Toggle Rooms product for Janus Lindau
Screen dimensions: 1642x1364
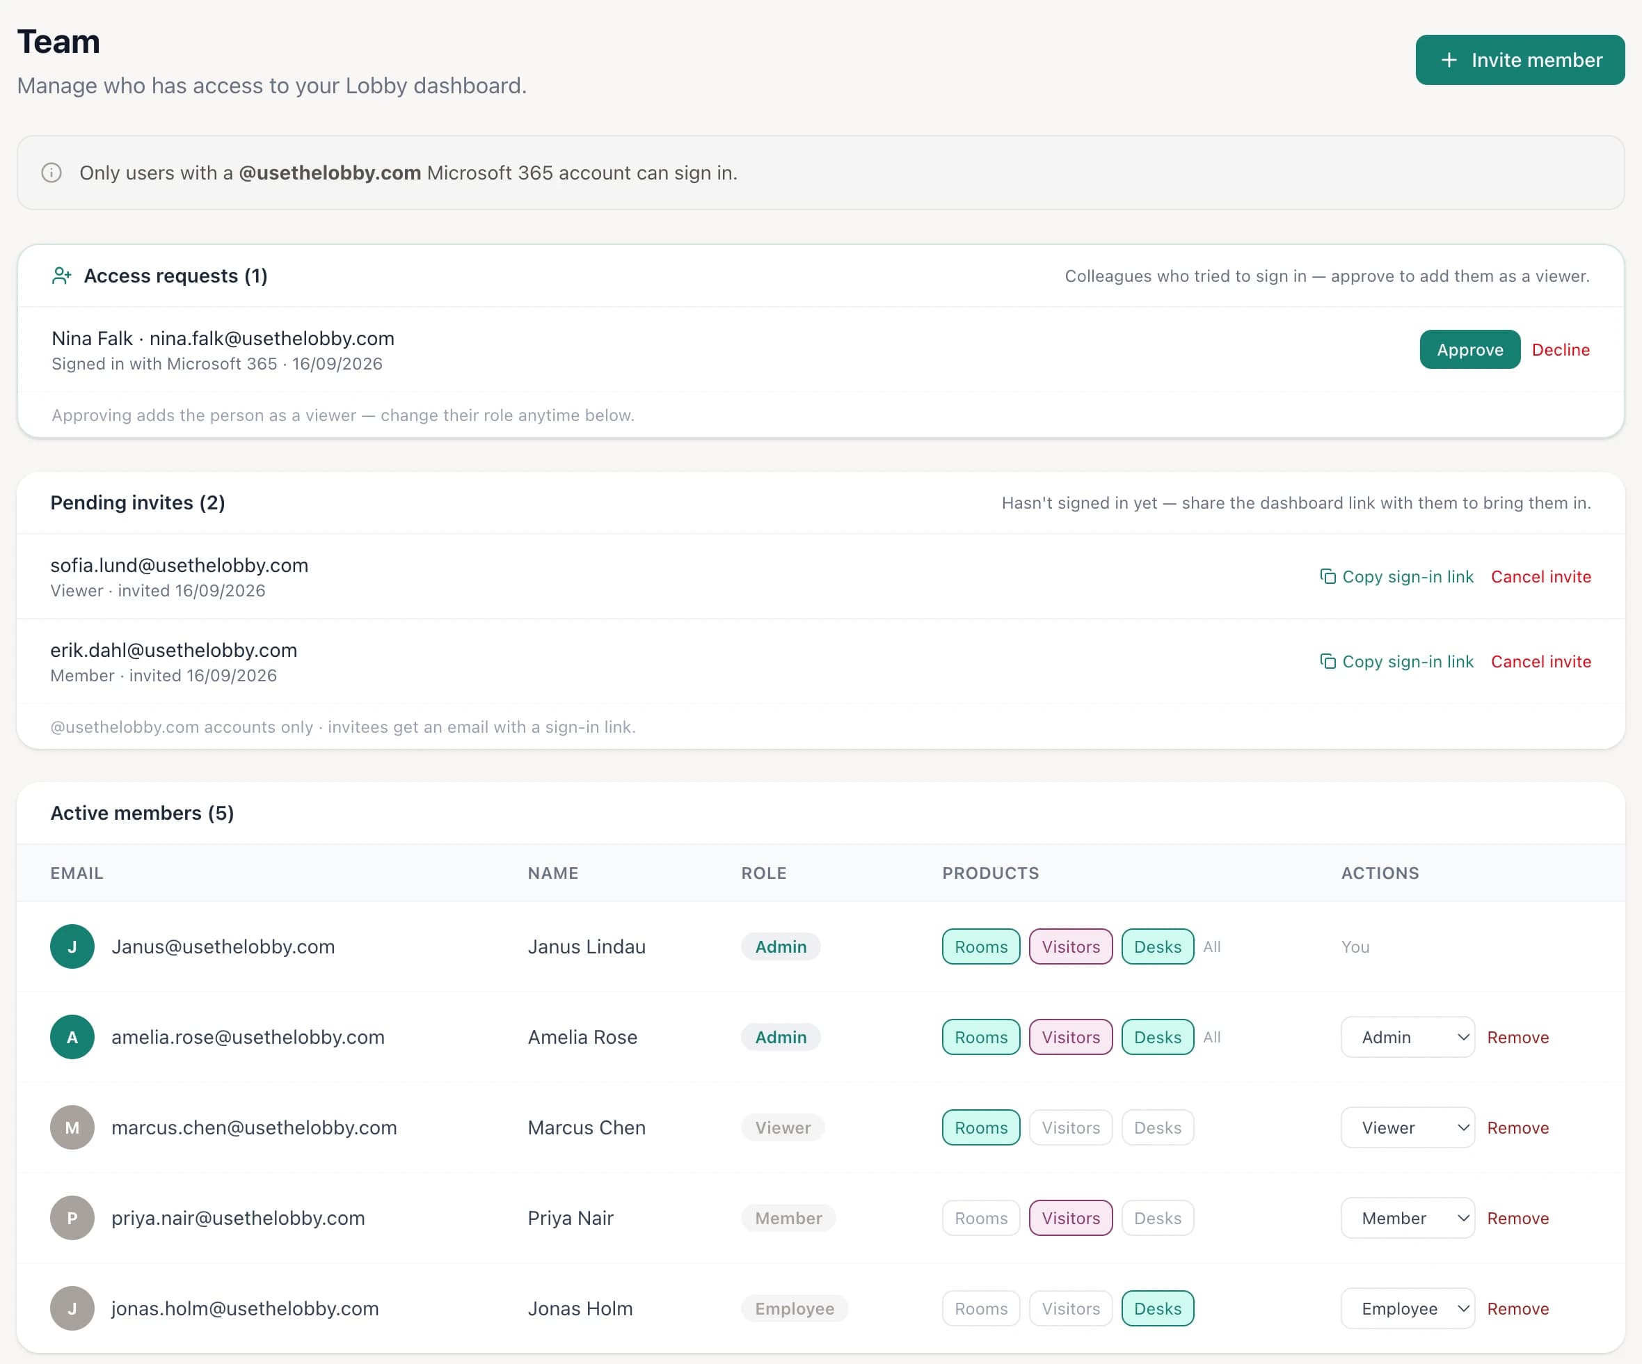coord(980,946)
